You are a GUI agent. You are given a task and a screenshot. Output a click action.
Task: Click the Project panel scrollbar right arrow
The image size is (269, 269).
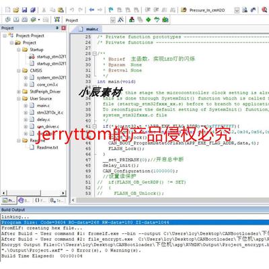coord(63,193)
